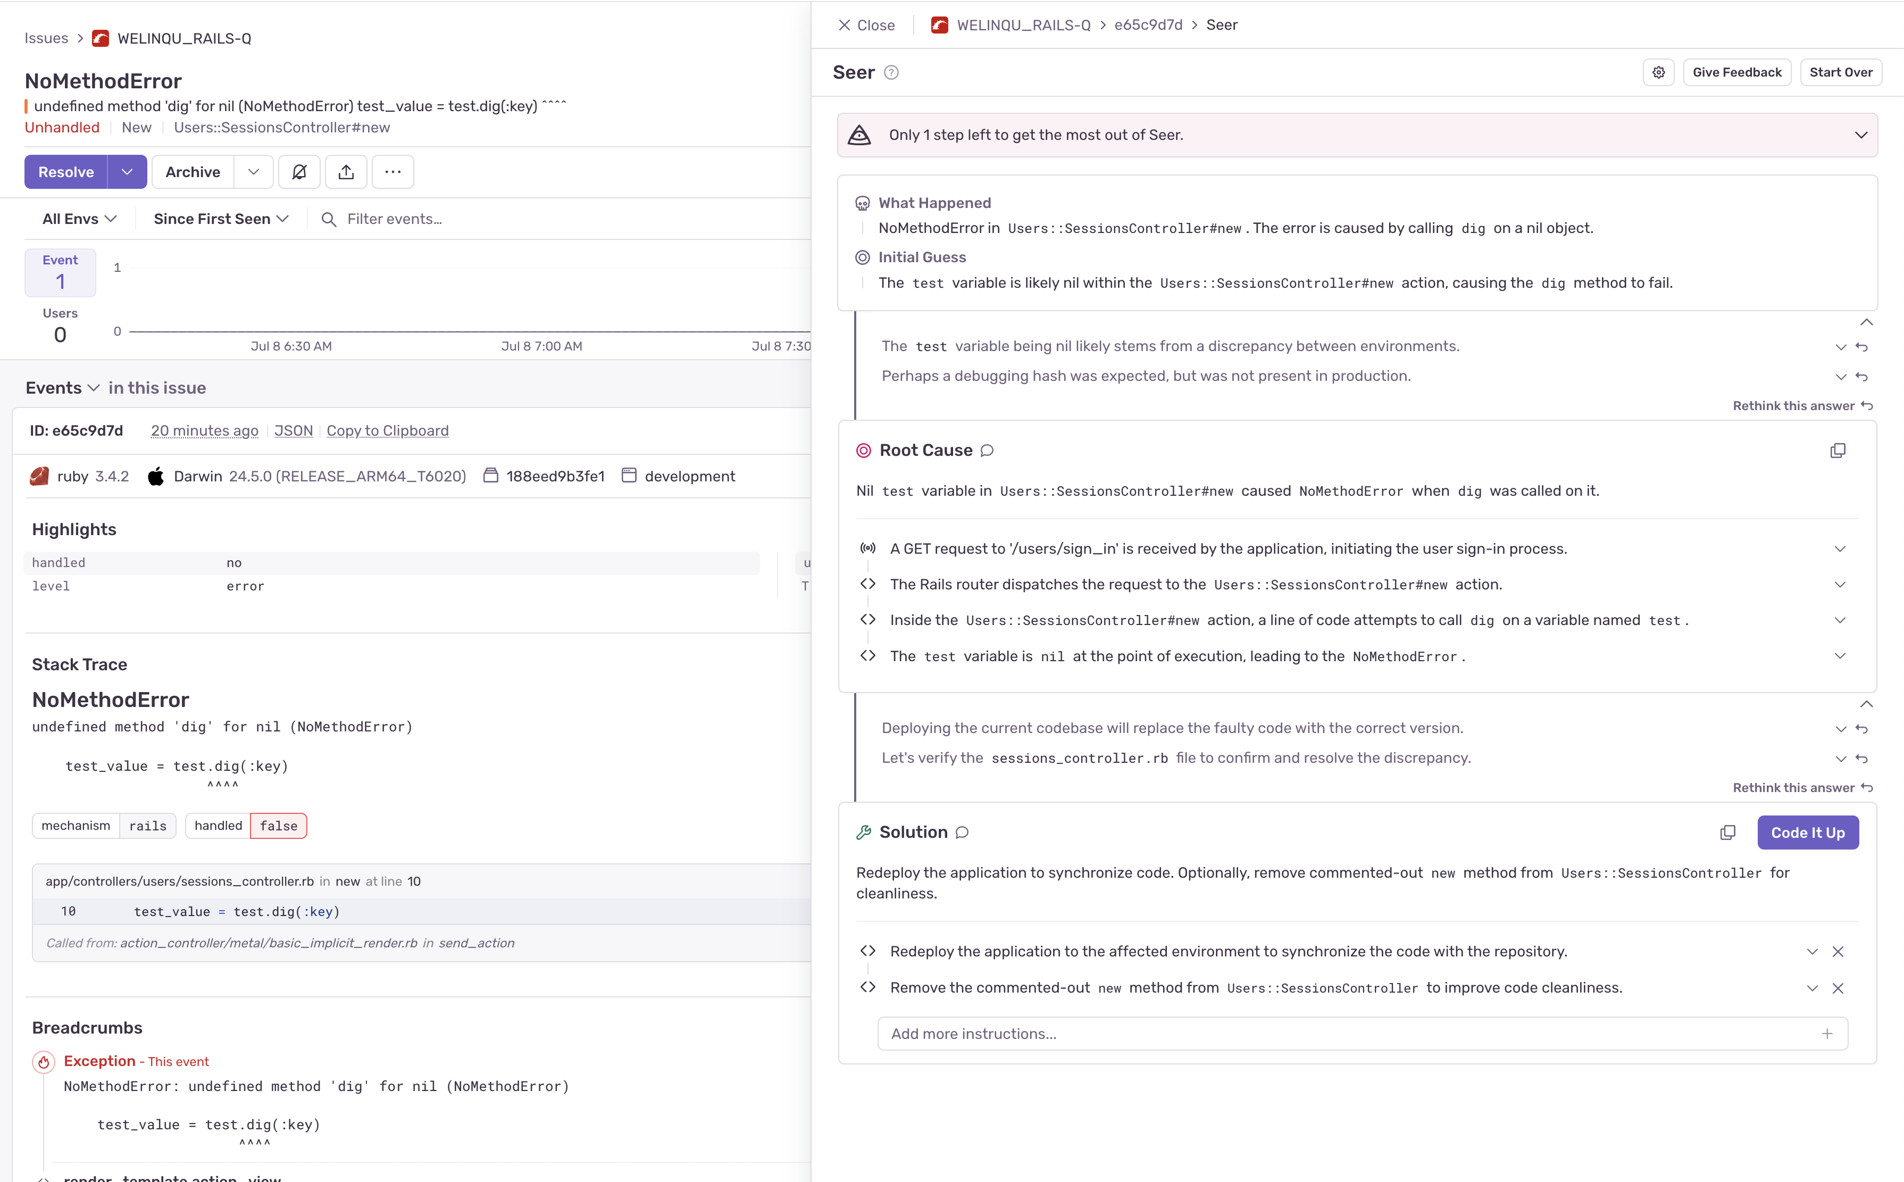The width and height of the screenshot is (1904, 1182).
Task: Click the Resolve button
Action: coord(65,172)
